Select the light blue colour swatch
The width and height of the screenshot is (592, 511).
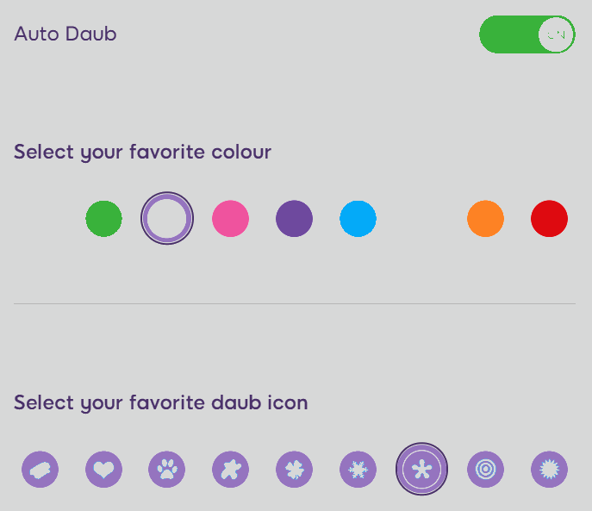[358, 219]
